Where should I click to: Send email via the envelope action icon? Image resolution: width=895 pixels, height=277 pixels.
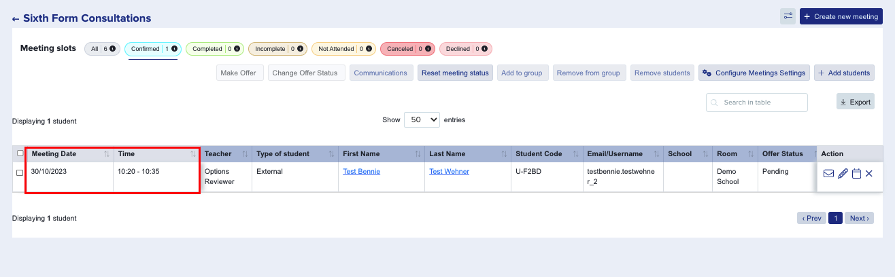pos(828,174)
